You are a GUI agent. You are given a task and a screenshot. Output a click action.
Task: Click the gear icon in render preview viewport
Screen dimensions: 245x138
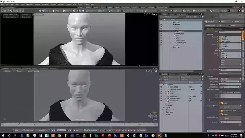pyautogui.click(x=154, y=15)
